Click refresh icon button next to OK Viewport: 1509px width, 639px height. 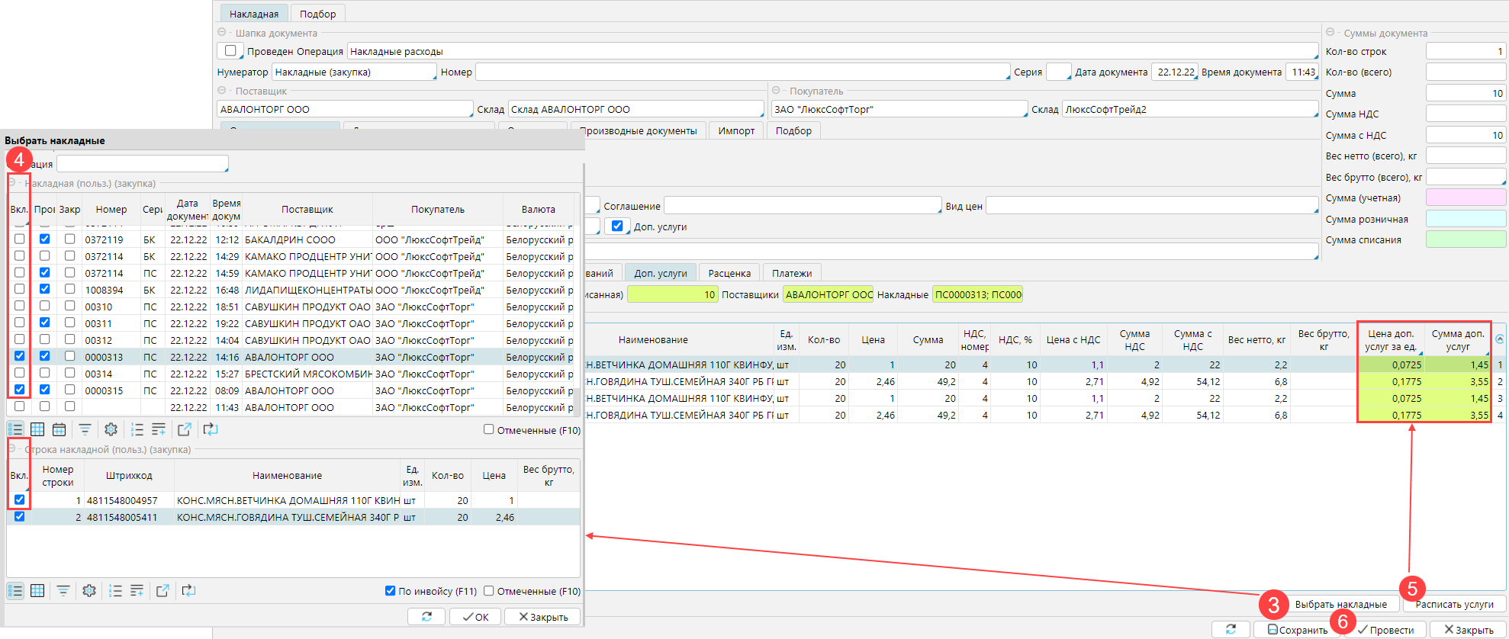point(426,617)
